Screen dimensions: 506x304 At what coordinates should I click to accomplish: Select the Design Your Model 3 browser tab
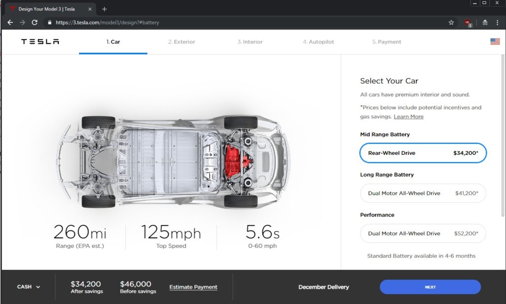(x=50, y=9)
